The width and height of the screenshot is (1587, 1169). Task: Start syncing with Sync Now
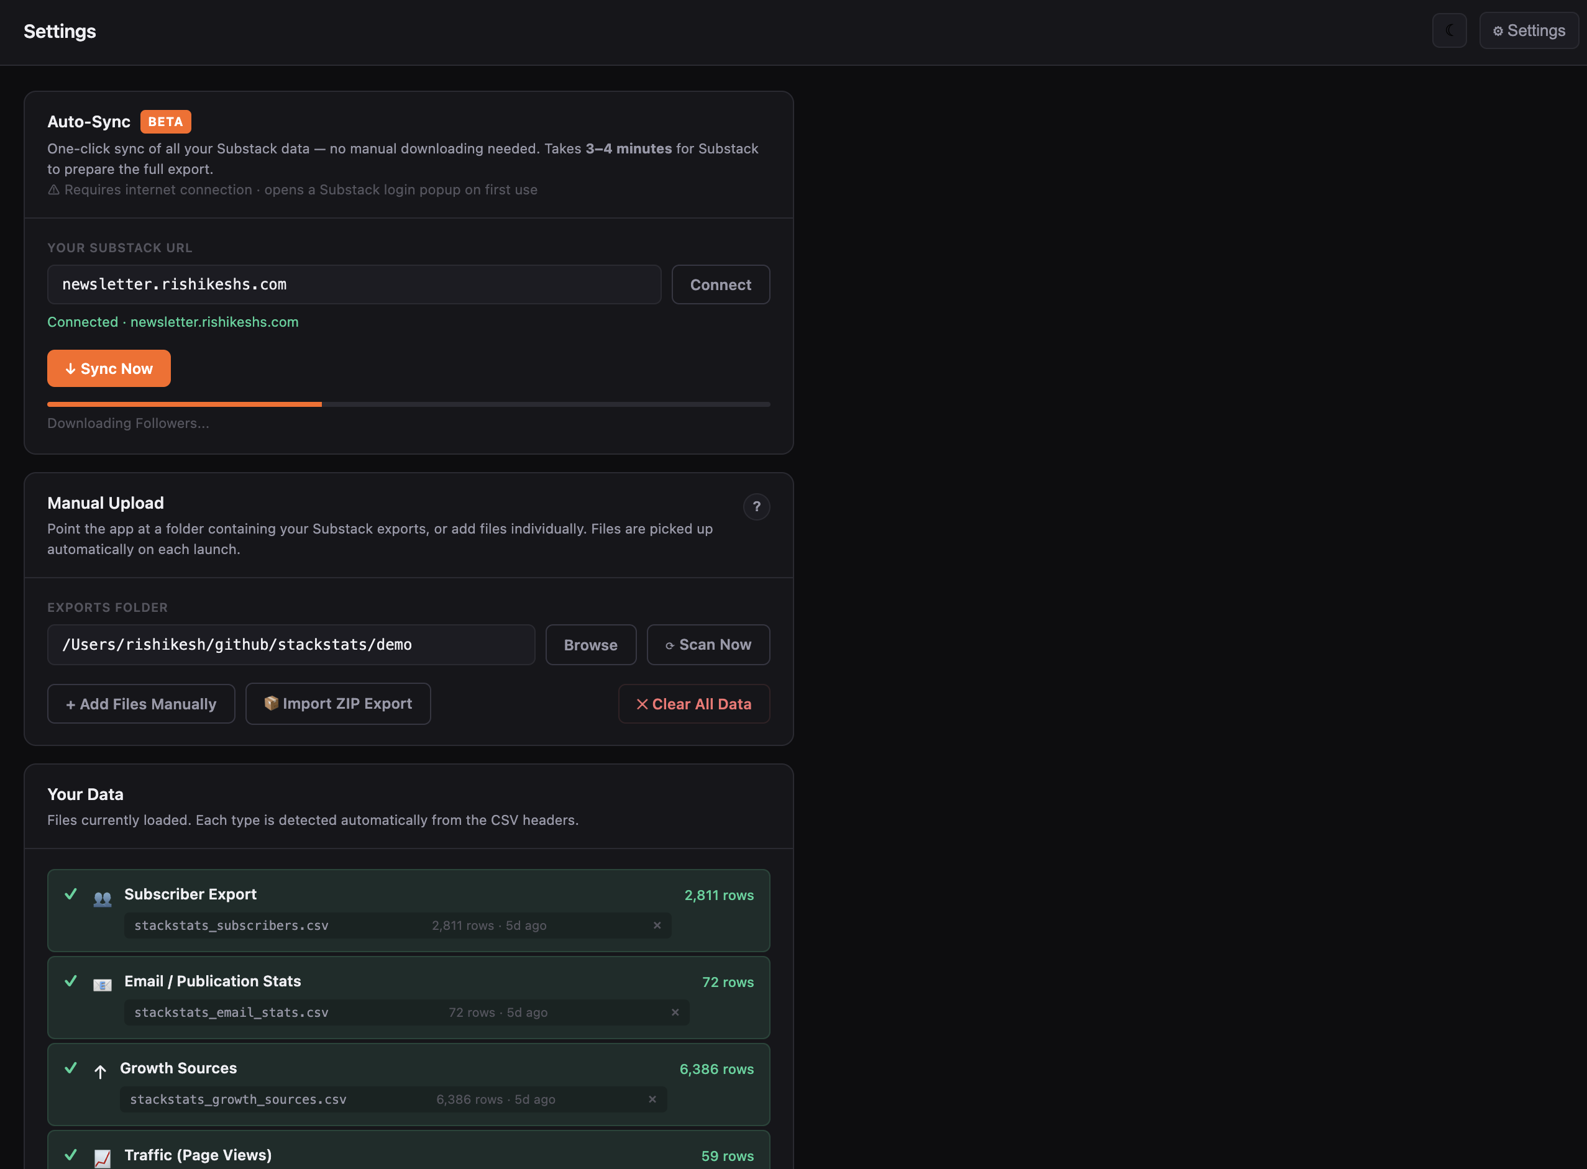coord(108,368)
